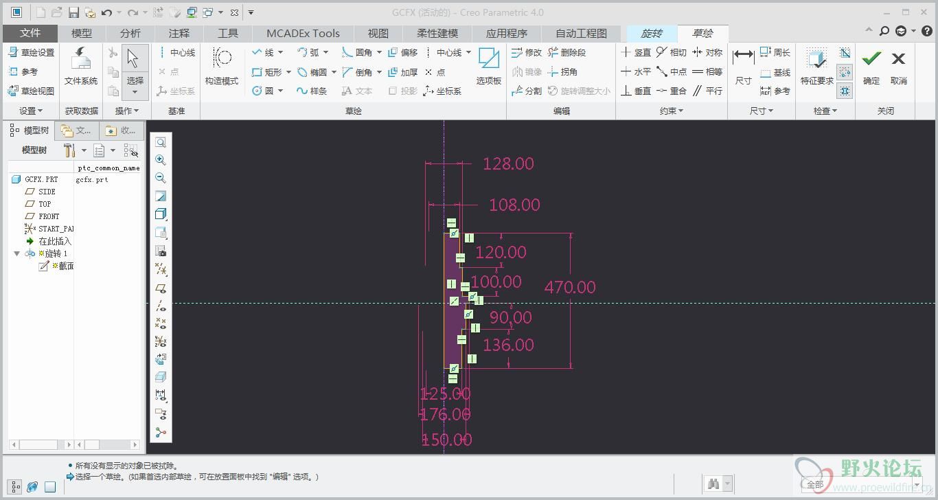Collapse the 旋转 1 tree node
Viewport: 938px width, 500px height.
[17, 253]
